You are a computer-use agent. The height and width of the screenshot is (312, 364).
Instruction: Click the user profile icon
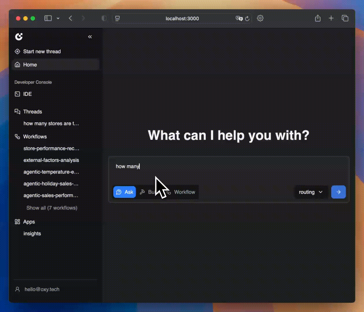[17, 289]
